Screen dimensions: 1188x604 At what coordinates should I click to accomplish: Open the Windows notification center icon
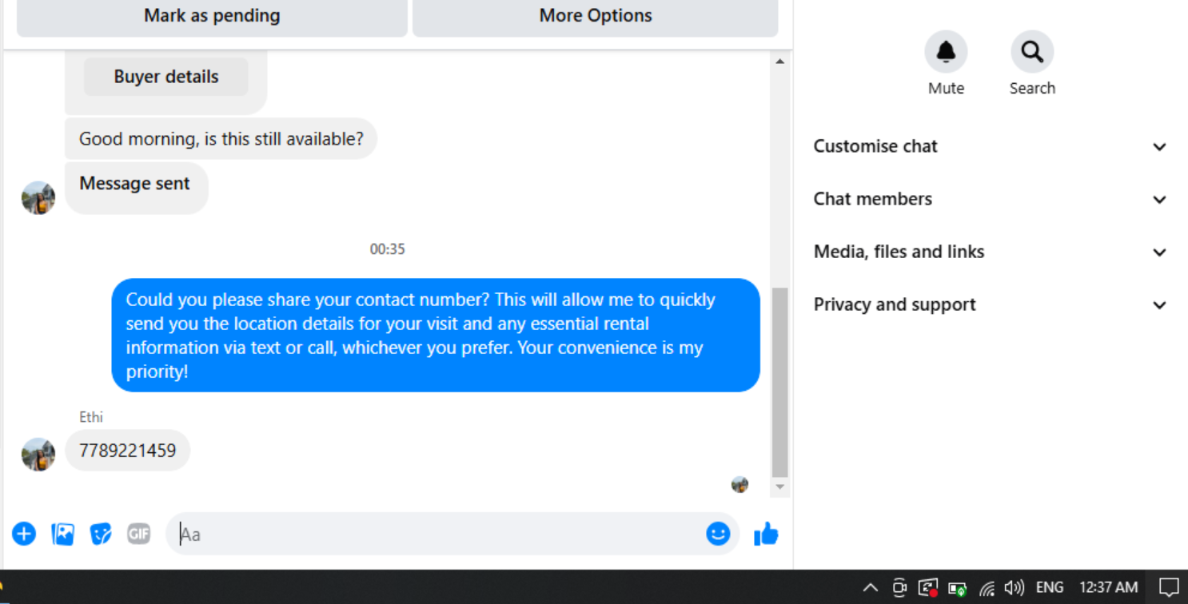(1169, 588)
